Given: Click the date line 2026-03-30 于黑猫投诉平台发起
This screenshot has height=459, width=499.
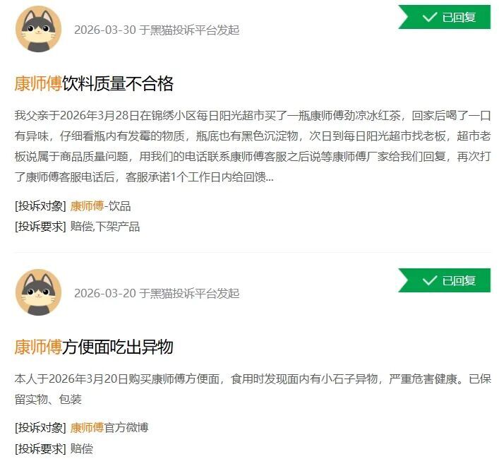Looking at the screenshot, I should tap(157, 30).
